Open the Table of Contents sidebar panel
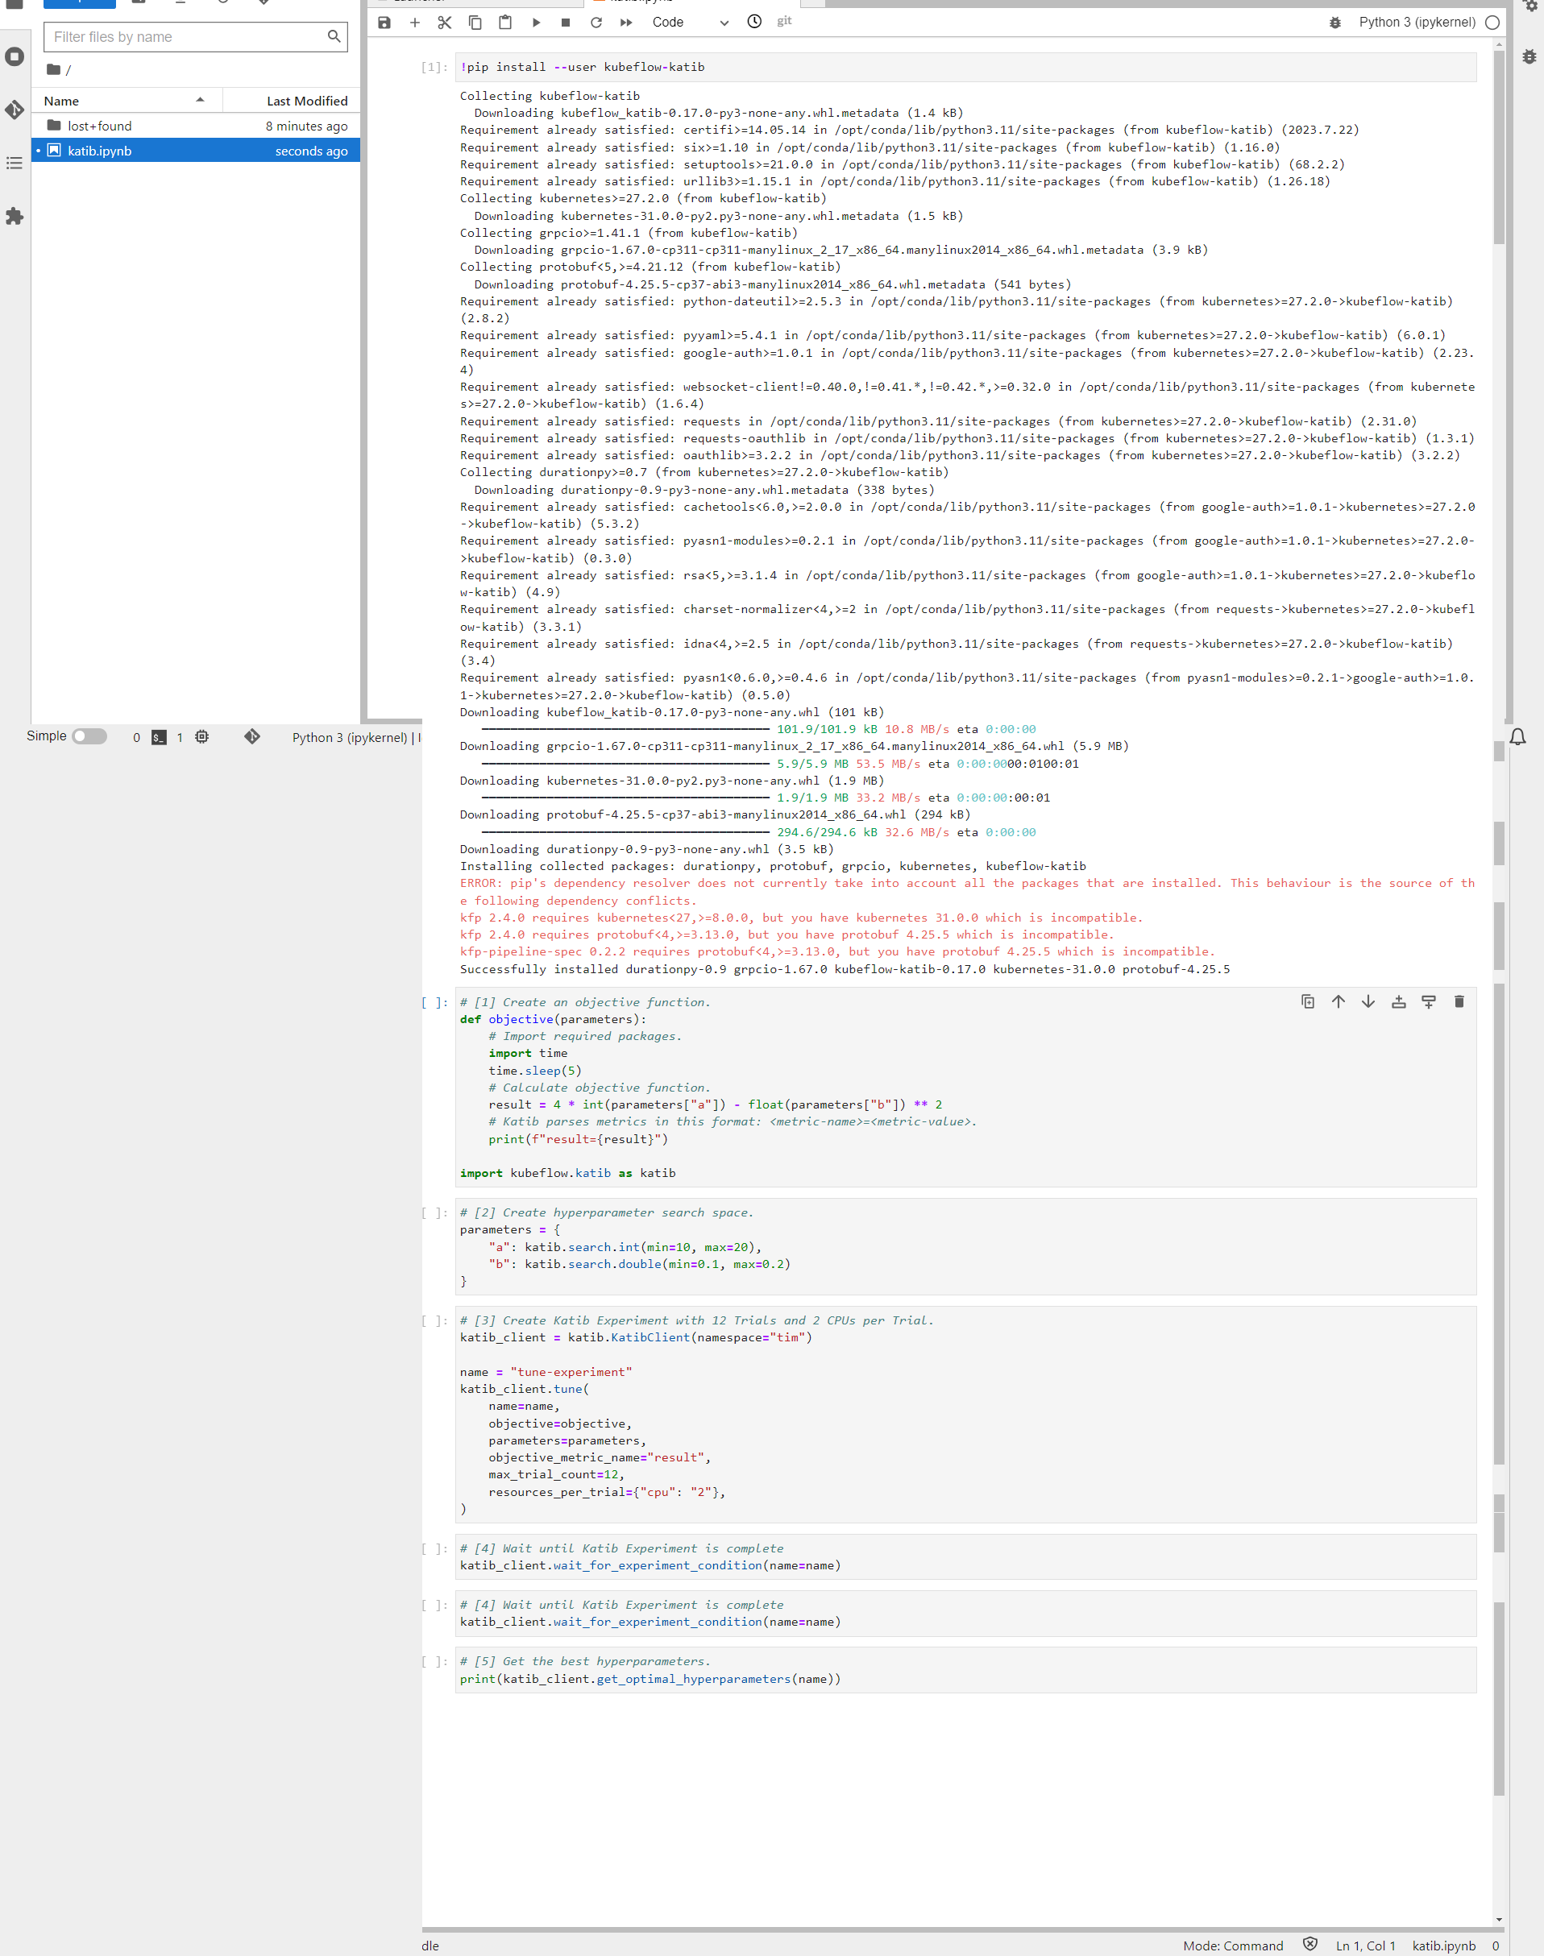The height and width of the screenshot is (1956, 1544). pos(15,164)
